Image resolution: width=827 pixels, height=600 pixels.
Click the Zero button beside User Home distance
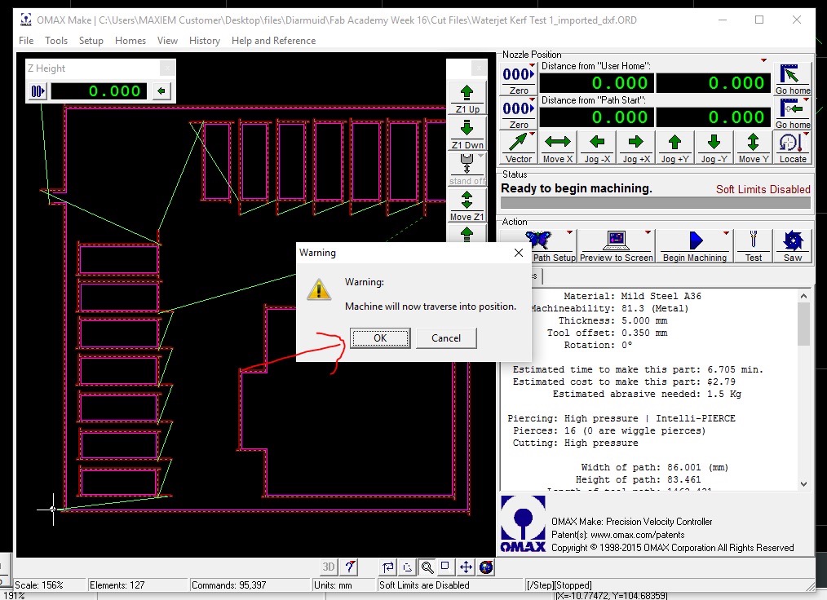518,80
